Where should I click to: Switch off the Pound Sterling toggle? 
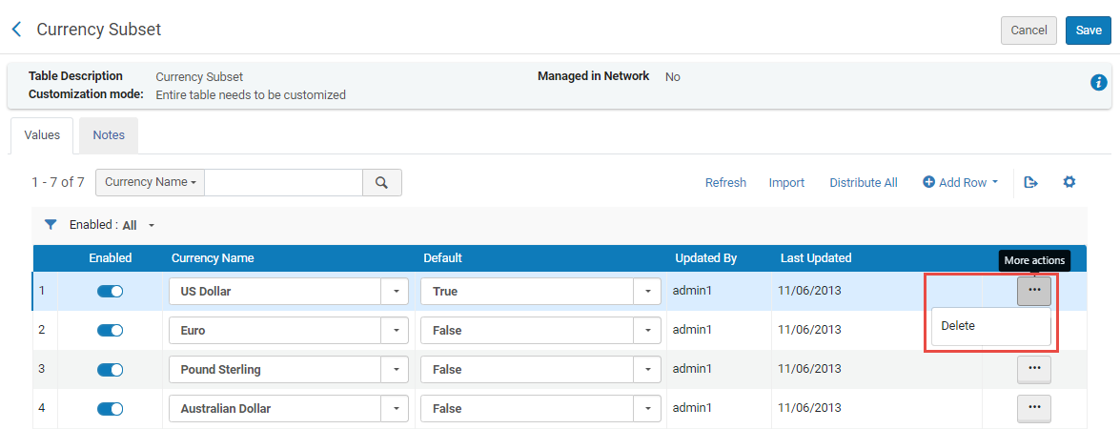click(111, 369)
